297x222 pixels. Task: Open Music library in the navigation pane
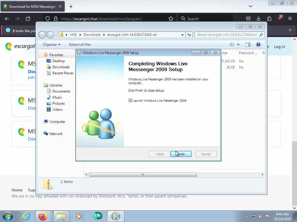click(57, 97)
